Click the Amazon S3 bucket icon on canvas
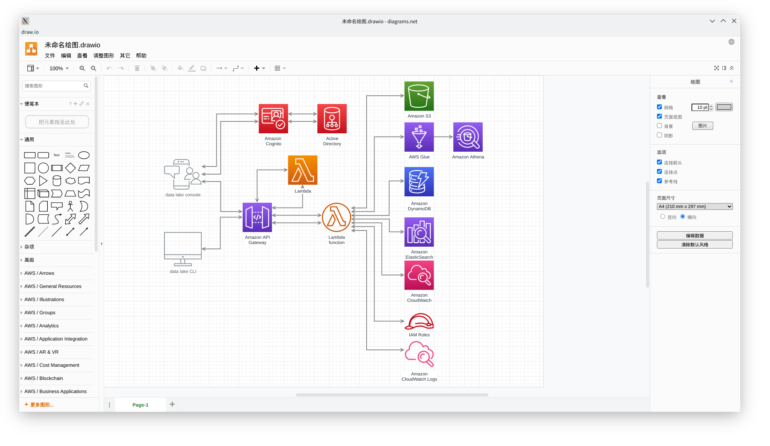The width and height of the screenshot is (770, 446). coord(419,96)
